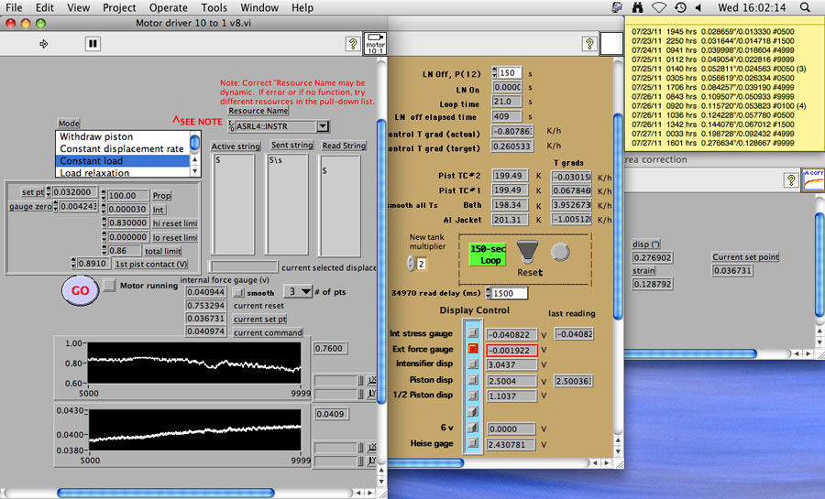The width and height of the screenshot is (825, 499).
Task: Open Time Machine menu bar icon
Action: pos(680,7)
